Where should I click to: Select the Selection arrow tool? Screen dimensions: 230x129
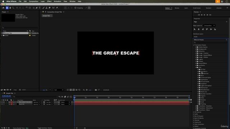[7, 8]
